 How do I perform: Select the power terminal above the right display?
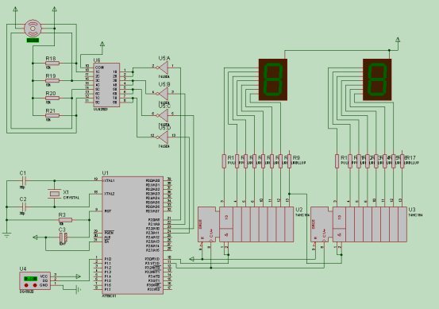pyautogui.click(x=398, y=40)
